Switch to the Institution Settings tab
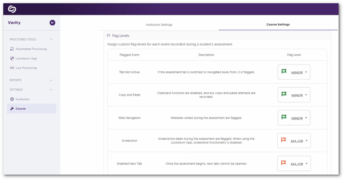 pyautogui.click(x=159, y=25)
